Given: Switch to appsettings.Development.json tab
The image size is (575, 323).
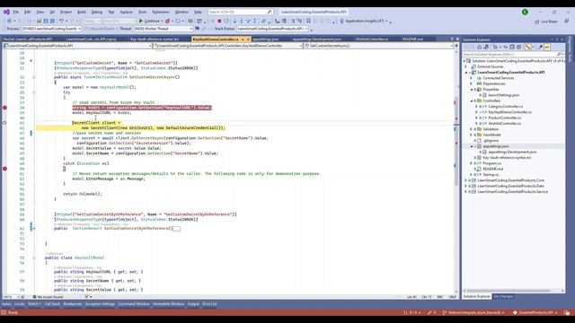Looking at the screenshot, I should tap(317, 39).
